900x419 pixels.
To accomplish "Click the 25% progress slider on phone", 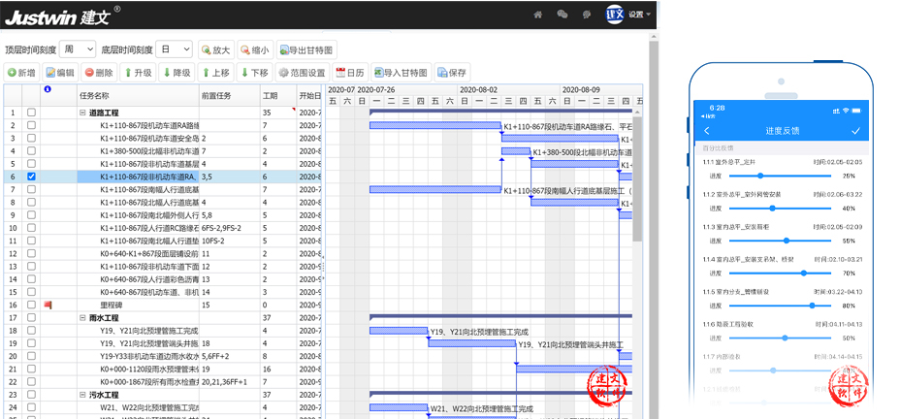I will pyautogui.click(x=760, y=177).
